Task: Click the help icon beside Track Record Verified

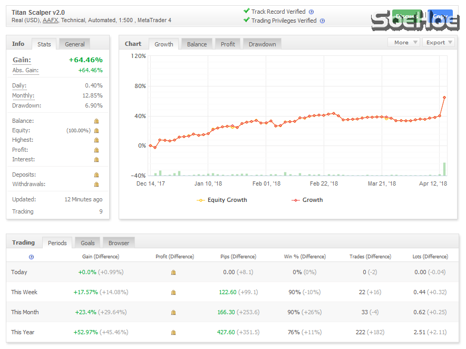Action: tap(311, 12)
